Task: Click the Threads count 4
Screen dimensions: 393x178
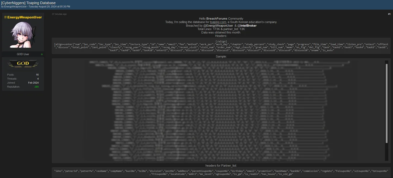Action: click(38, 79)
